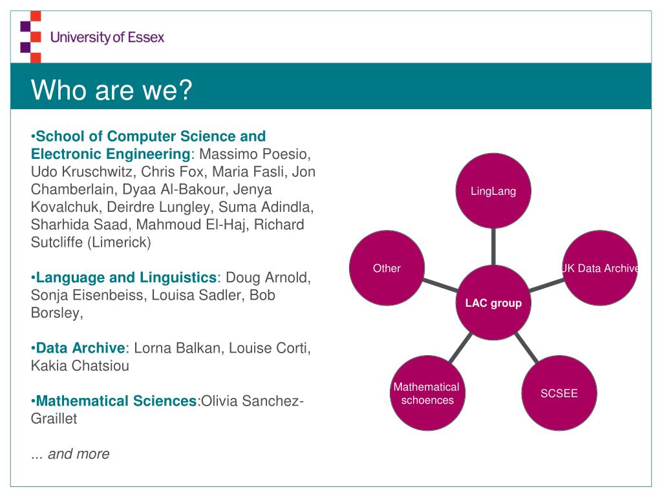The width and height of the screenshot is (662, 496).
Task: Click the School of Computer Science heading
Action: coord(148,145)
